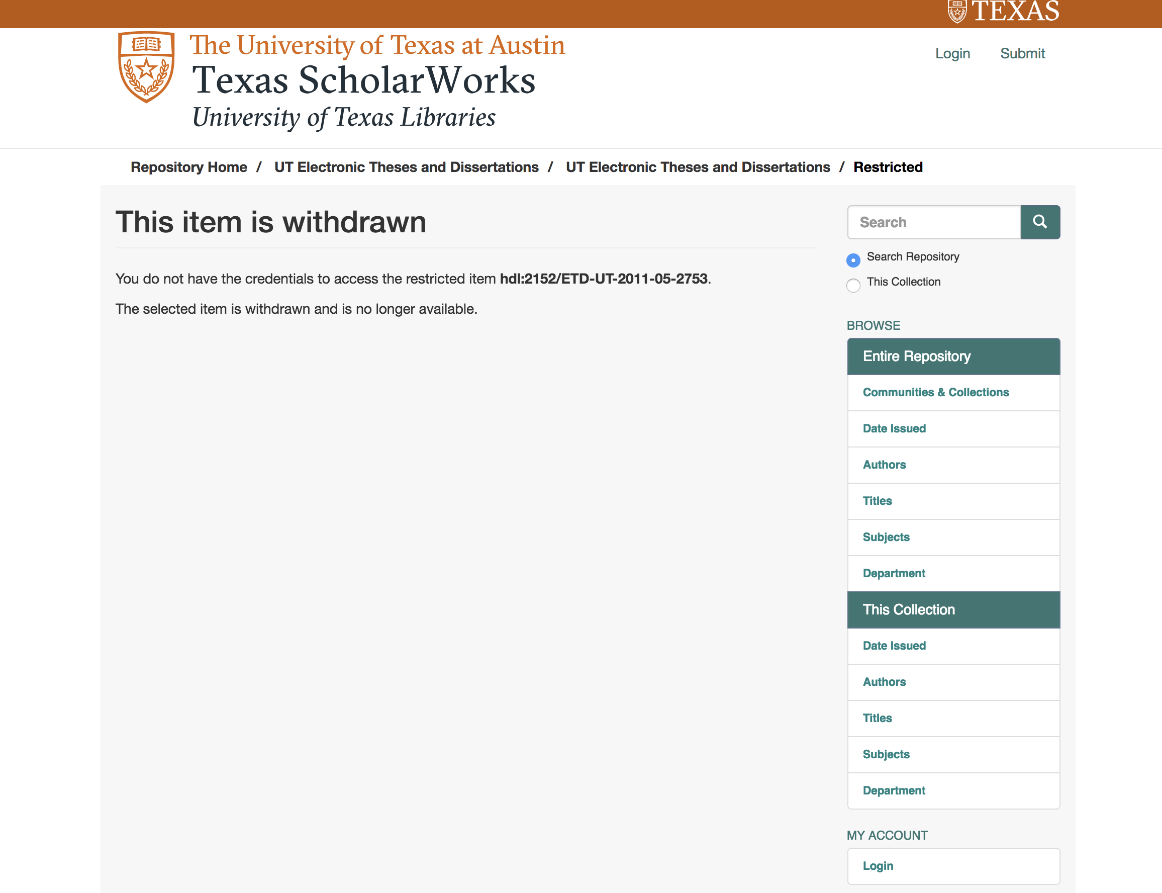Click into the Search text field
1162x893 pixels.
933,222
